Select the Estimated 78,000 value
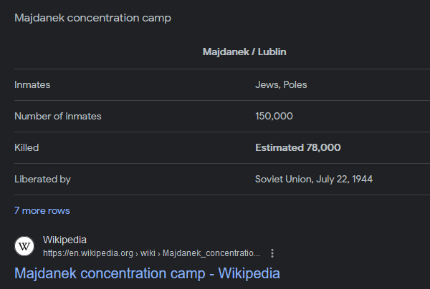This screenshot has height=289, width=430. click(298, 148)
